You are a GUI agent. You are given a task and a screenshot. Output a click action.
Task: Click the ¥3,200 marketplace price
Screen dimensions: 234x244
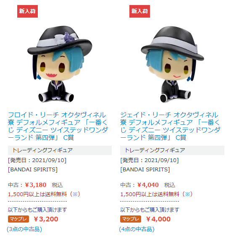click(x=46, y=219)
